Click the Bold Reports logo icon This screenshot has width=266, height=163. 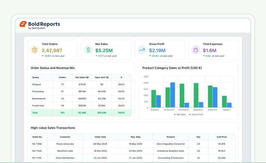(23, 24)
